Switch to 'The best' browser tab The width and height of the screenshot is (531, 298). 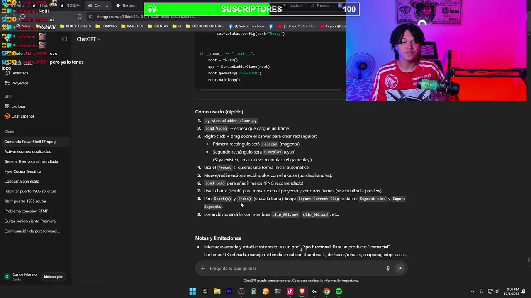(x=127, y=5)
